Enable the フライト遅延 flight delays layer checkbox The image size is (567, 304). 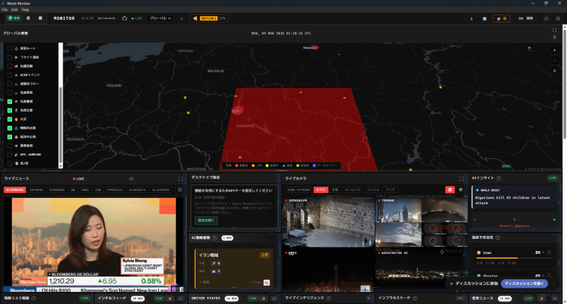point(10,57)
